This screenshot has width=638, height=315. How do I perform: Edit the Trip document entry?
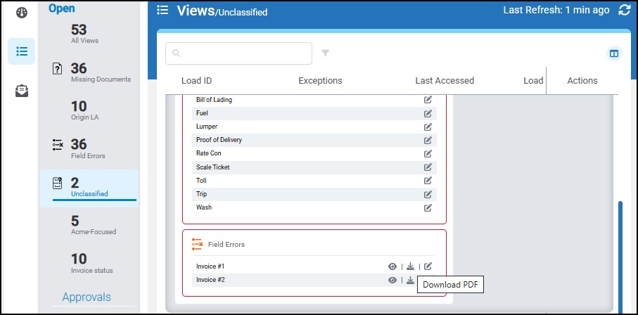tap(428, 194)
